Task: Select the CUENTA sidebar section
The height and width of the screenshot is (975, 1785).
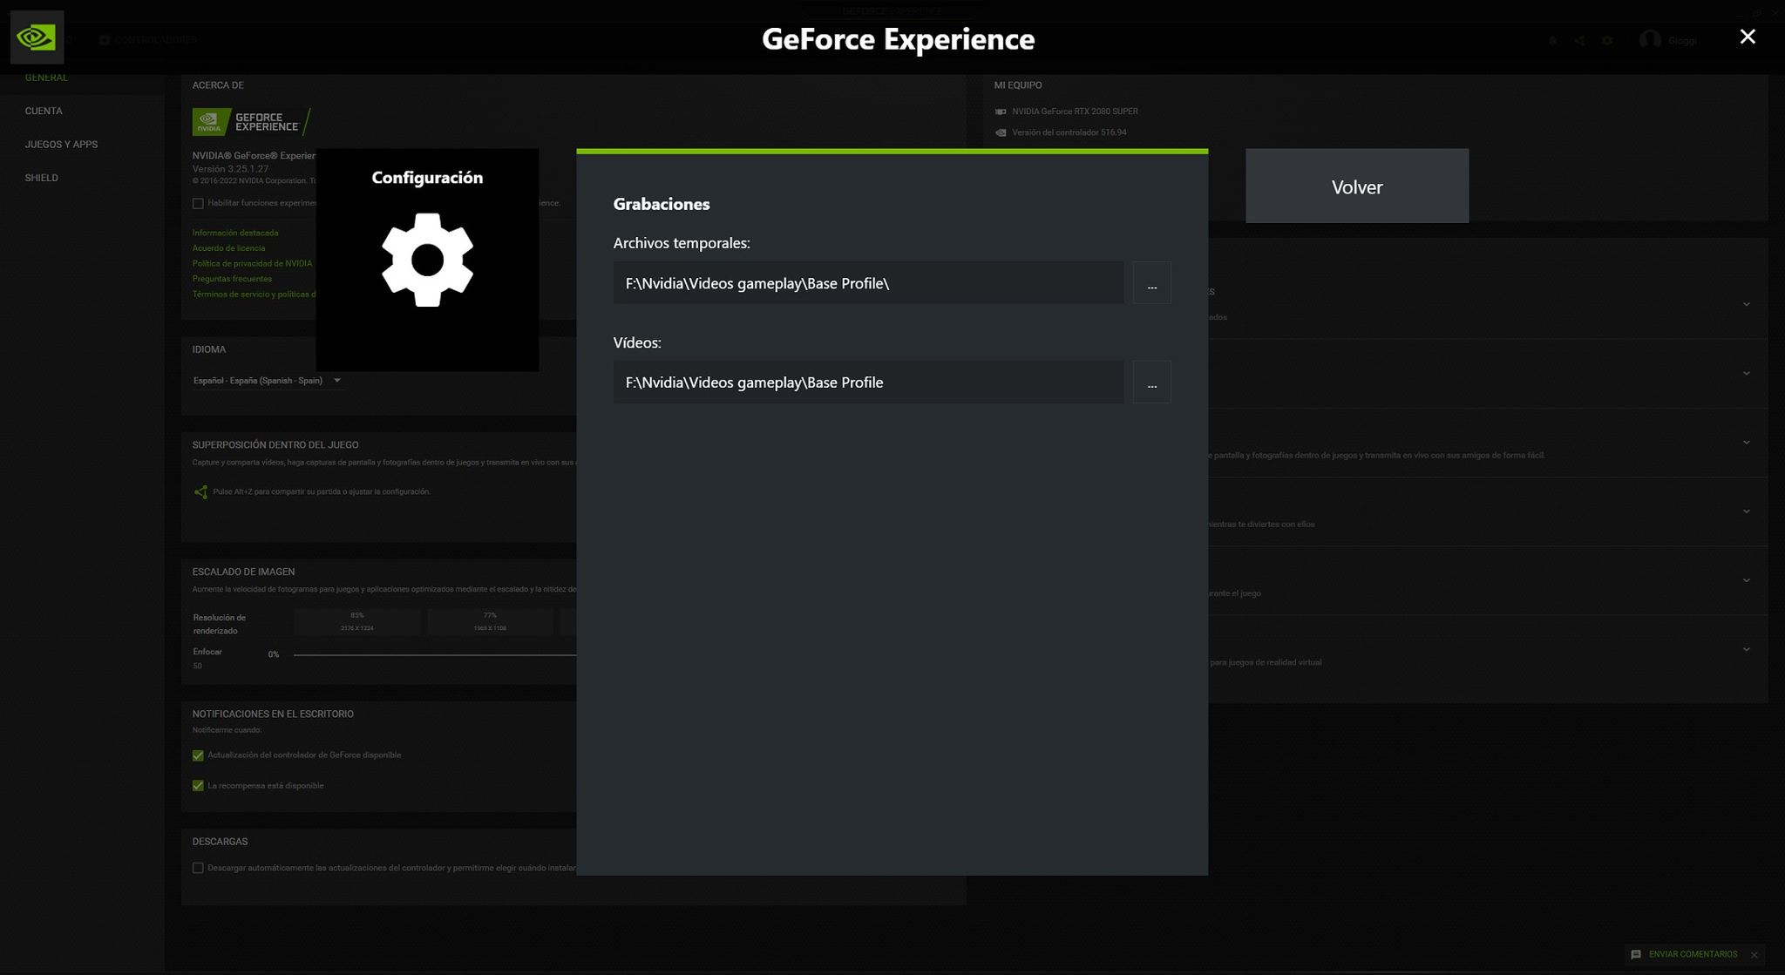Action: pos(43,111)
